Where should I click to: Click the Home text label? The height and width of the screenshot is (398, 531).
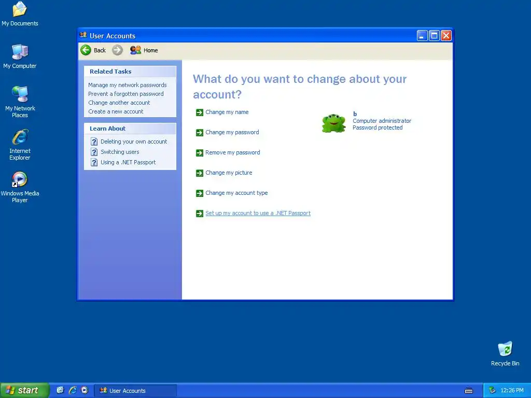click(151, 50)
